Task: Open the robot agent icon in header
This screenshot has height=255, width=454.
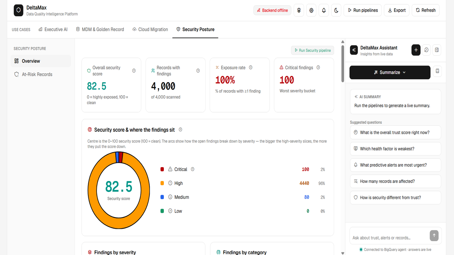Action: pos(299,10)
